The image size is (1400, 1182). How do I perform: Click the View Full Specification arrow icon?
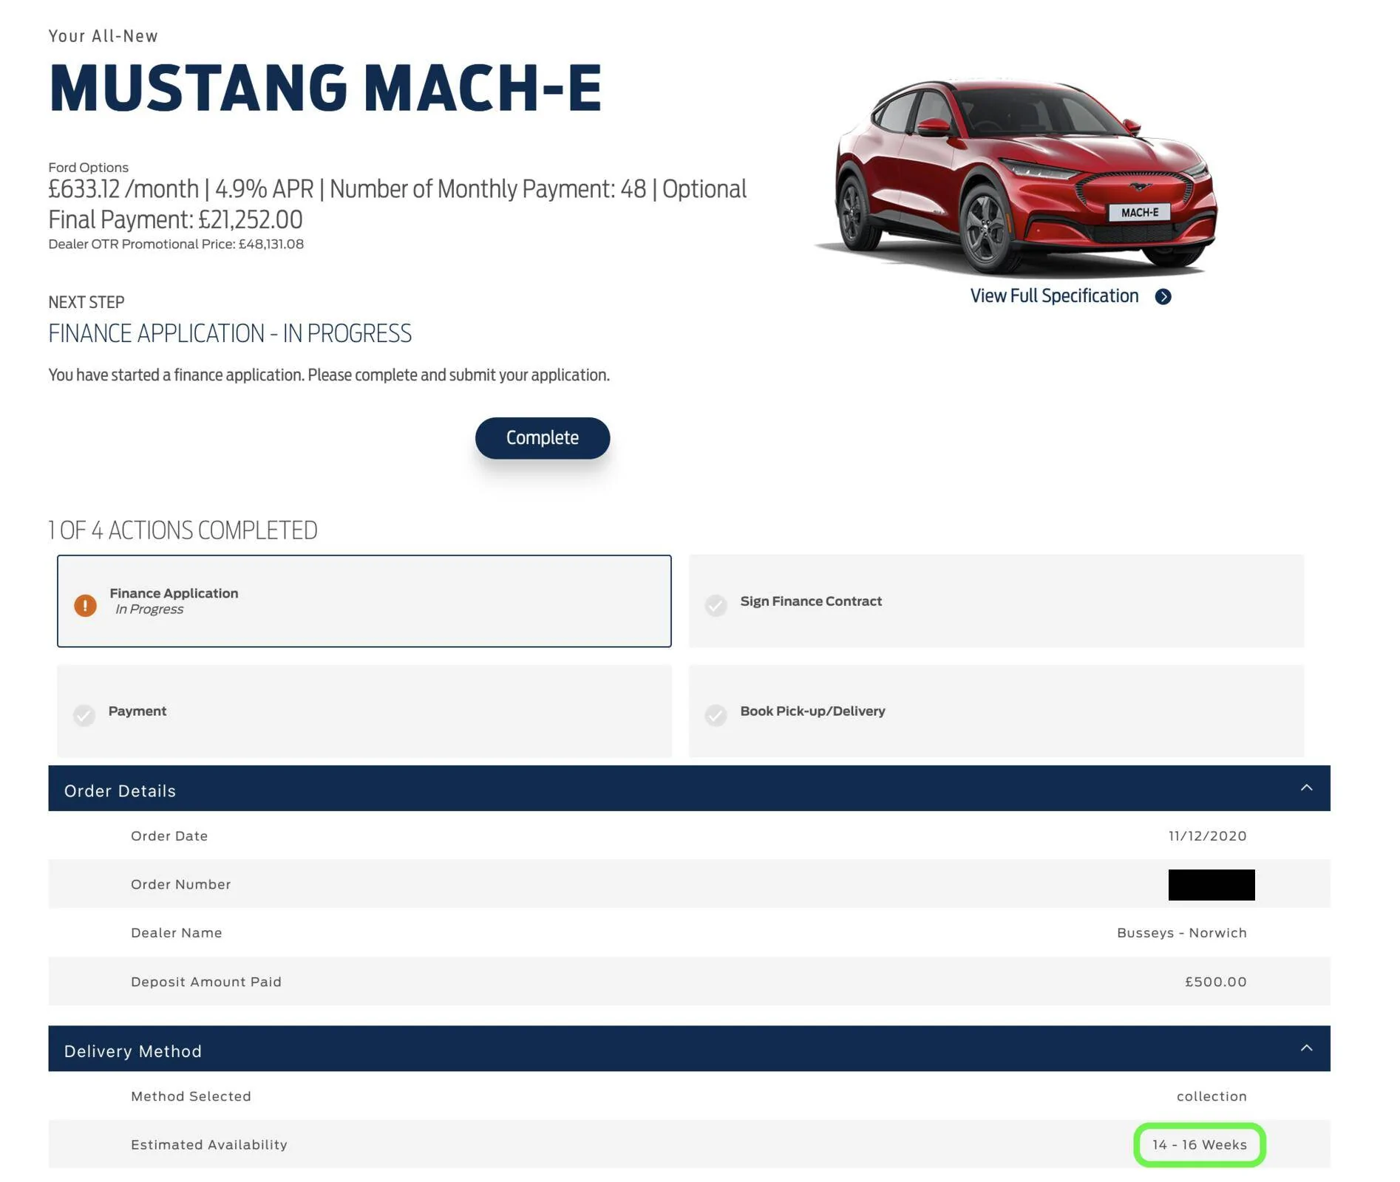[1163, 296]
